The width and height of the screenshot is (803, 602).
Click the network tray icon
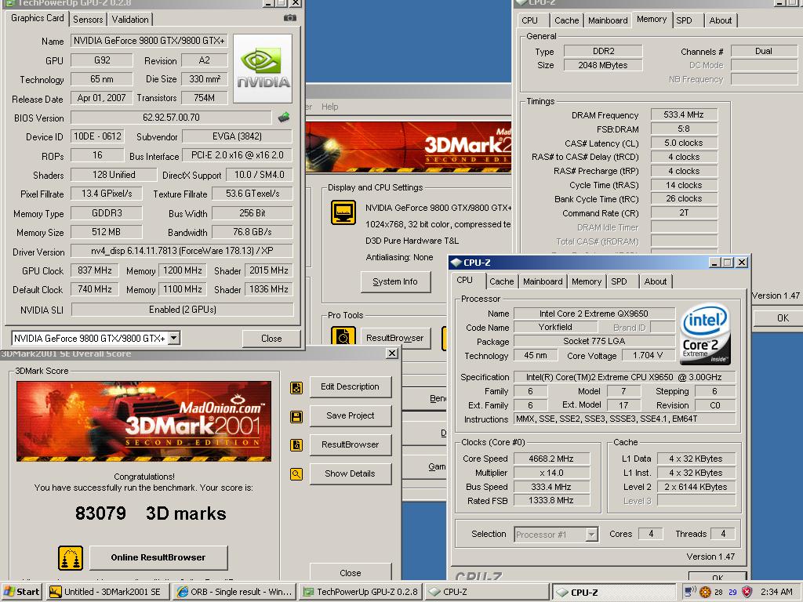point(690,592)
